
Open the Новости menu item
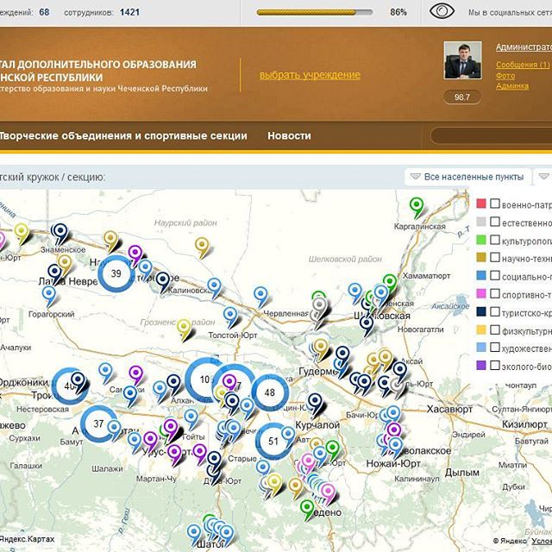[x=289, y=135]
